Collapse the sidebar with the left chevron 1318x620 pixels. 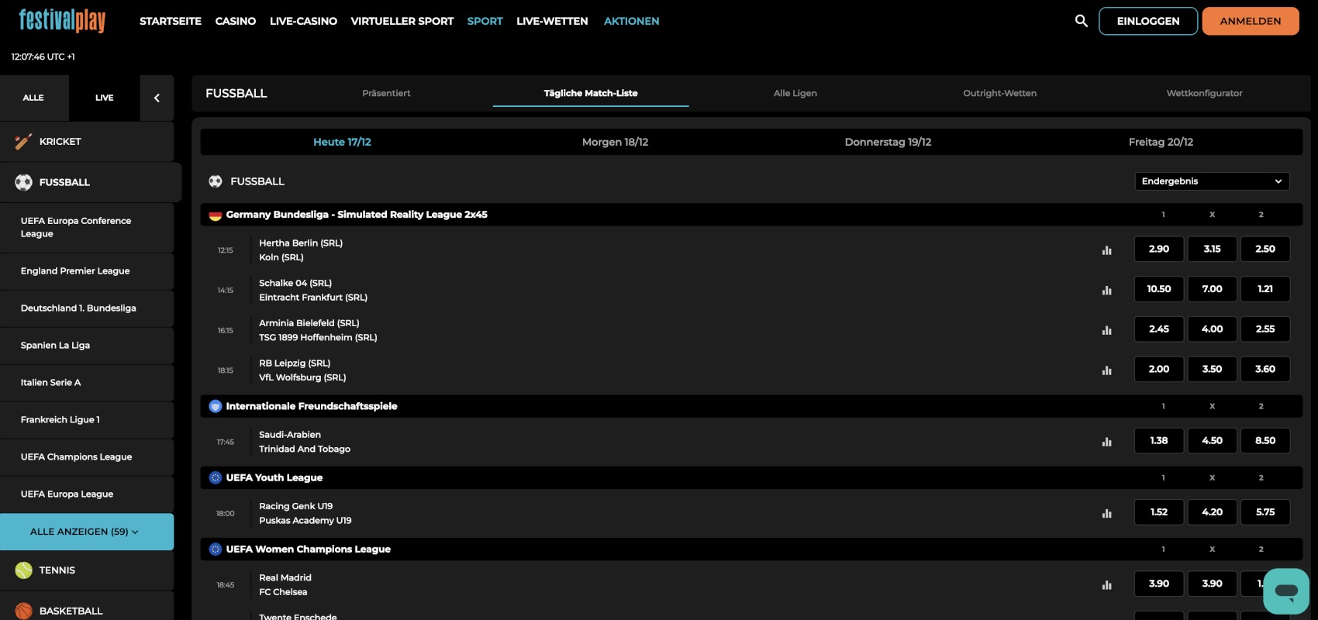pyautogui.click(x=157, y=98)
